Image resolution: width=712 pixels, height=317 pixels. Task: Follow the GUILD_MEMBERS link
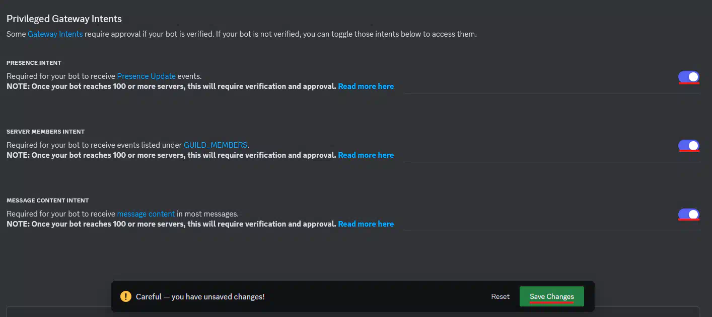coord(216,145)
